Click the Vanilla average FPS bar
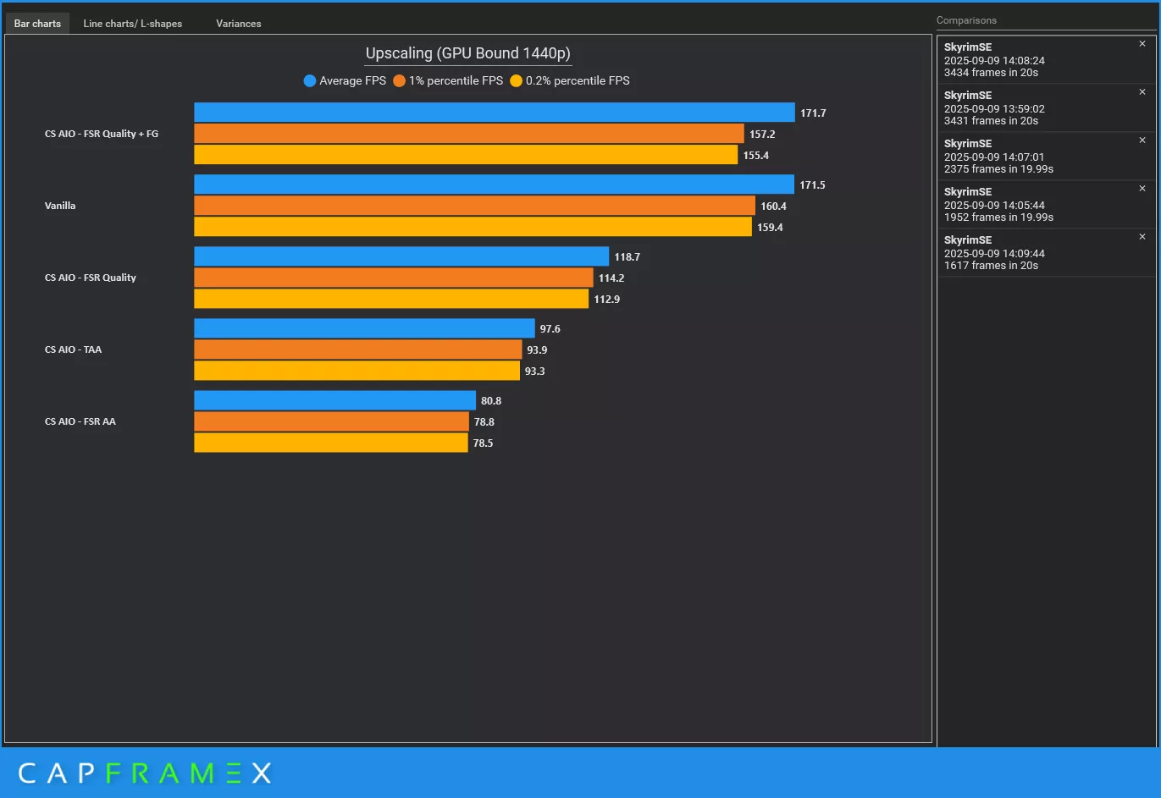 (494, 184)
